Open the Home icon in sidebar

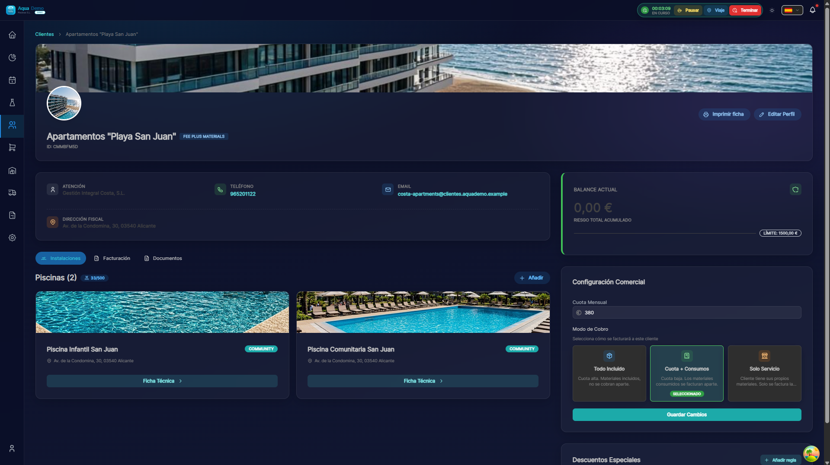click(x=12, y=35)
